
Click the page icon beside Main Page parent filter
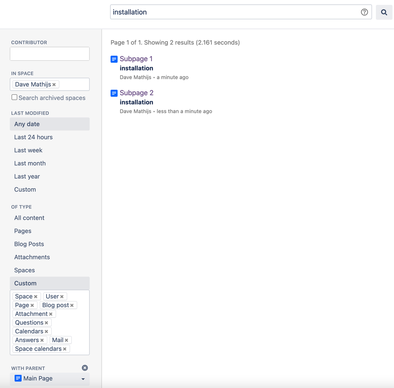[x=18, y=378]
